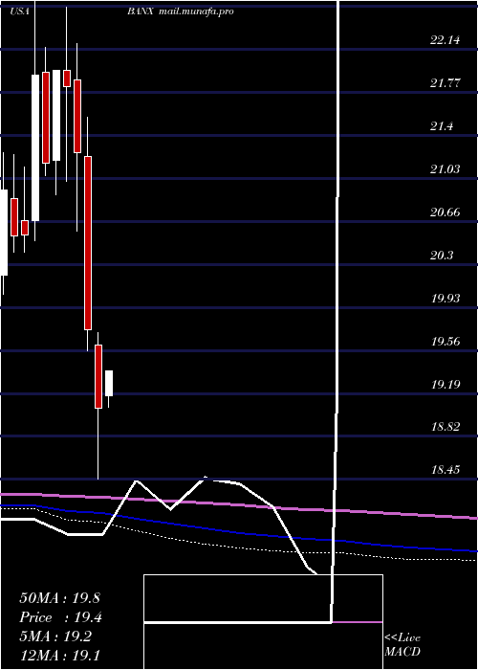Click the 19.19 price axis label
This screenshot has height=670, width=478.
click(445, 384)
